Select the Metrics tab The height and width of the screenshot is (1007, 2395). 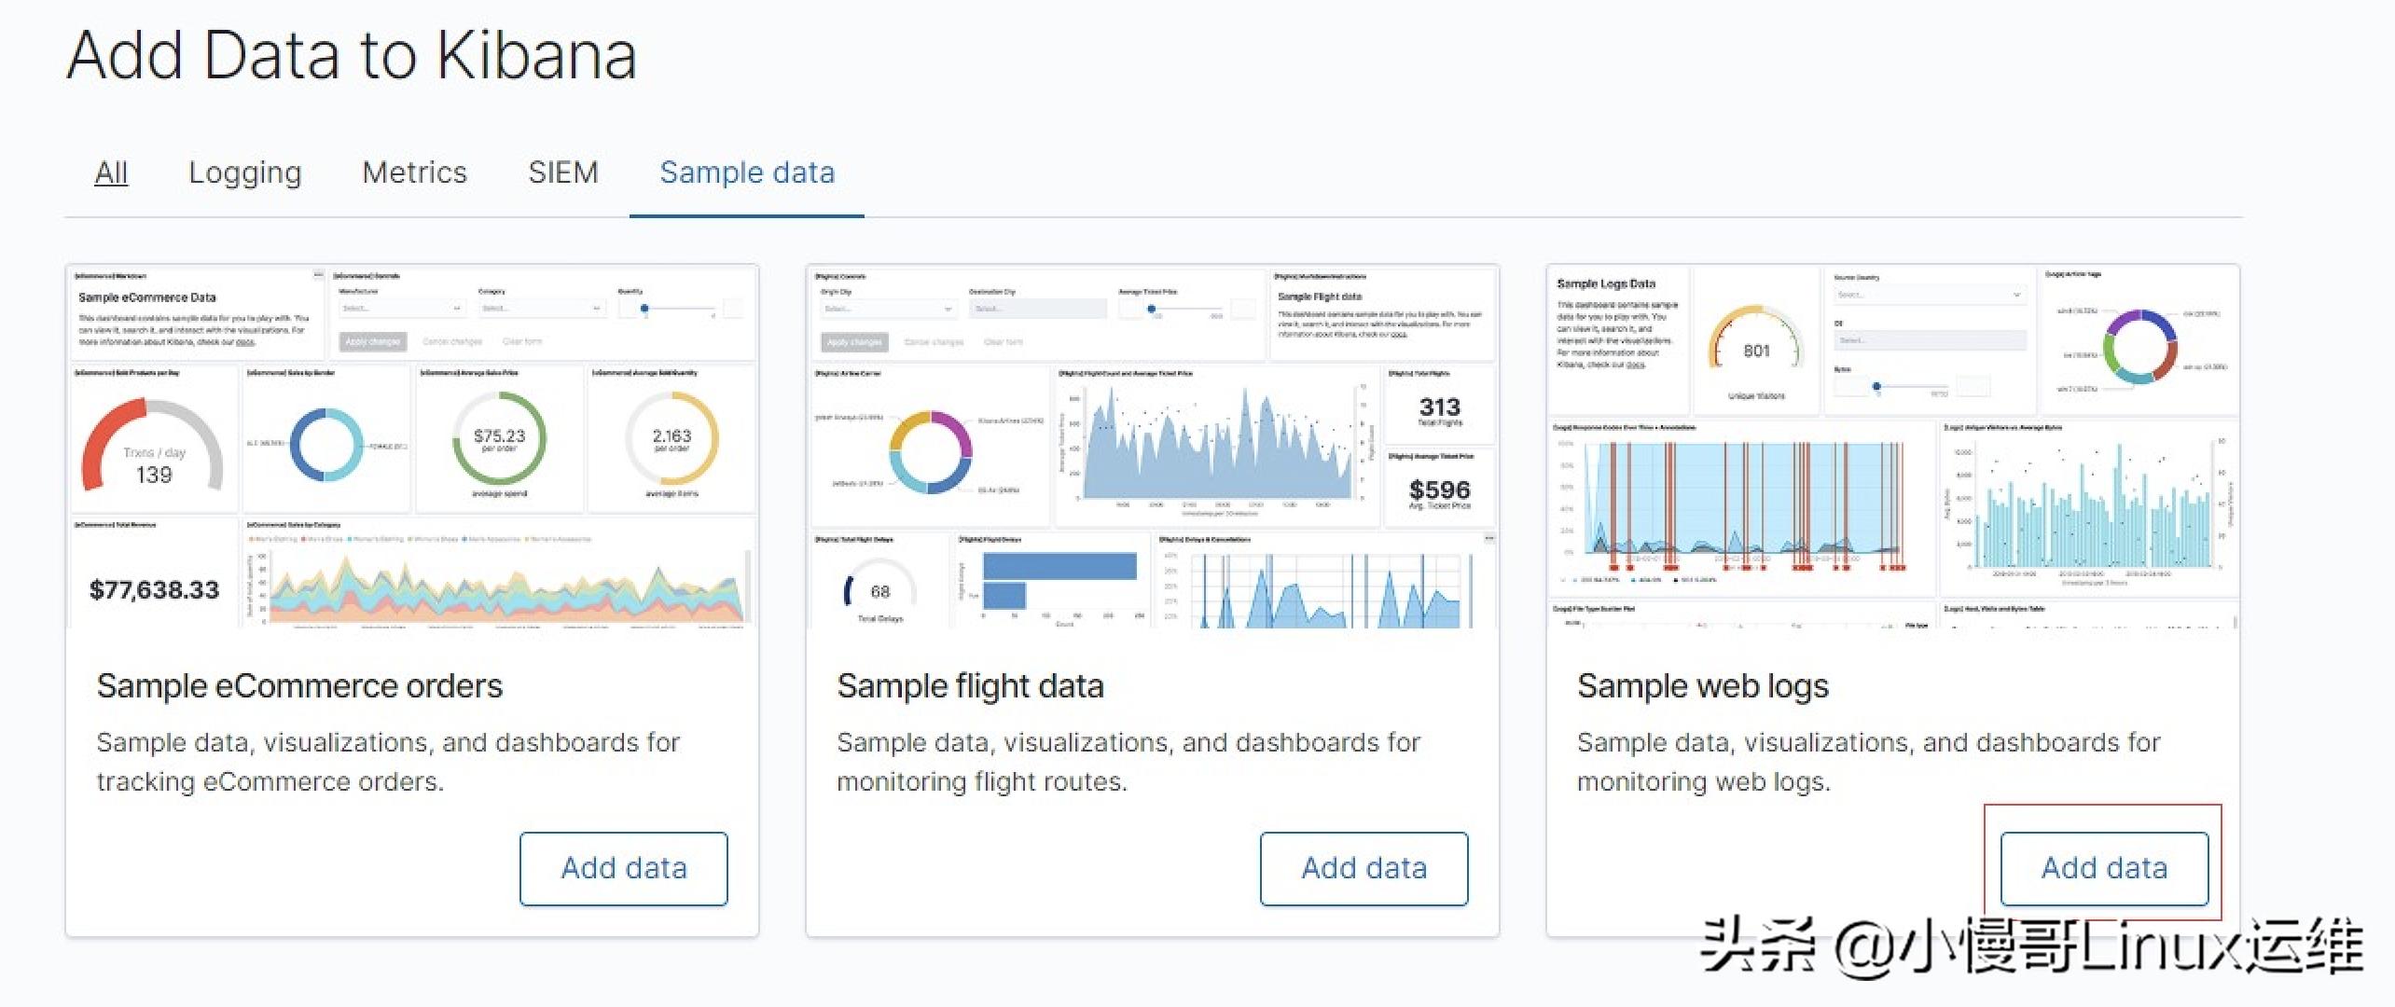(414, 172)
